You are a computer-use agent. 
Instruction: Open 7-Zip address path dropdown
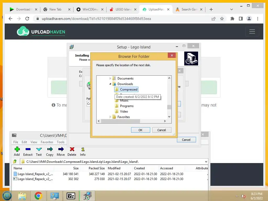206,161
